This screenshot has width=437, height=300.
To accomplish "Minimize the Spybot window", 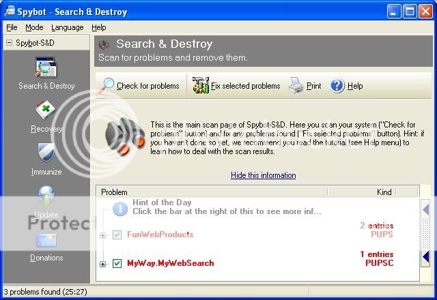I will point(393,12).
